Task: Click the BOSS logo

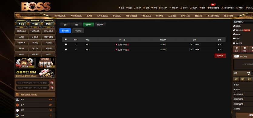Action: 36,7
